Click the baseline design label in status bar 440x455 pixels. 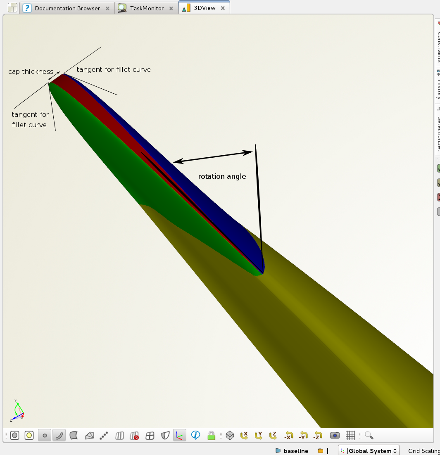pyautogui.click(x=296, y=450)
